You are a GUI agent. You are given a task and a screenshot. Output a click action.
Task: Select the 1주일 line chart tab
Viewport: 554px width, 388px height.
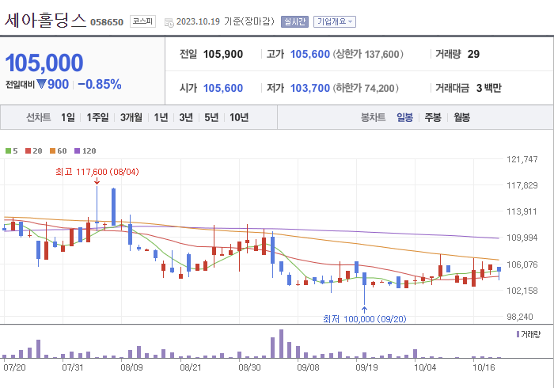coord(97,117)
